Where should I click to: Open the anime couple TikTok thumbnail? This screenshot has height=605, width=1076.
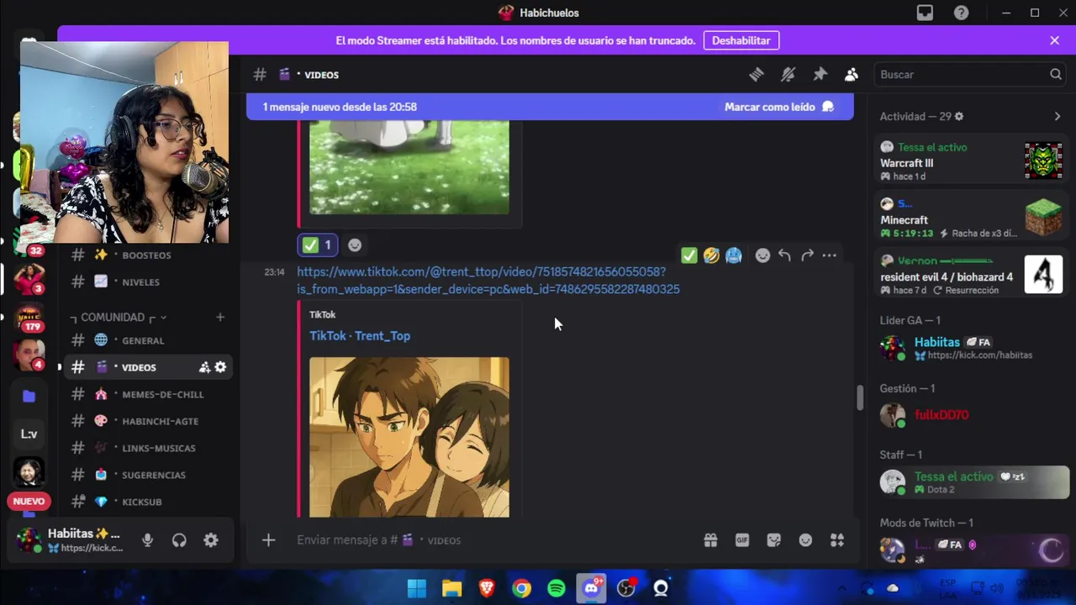(x=409, y=437)
